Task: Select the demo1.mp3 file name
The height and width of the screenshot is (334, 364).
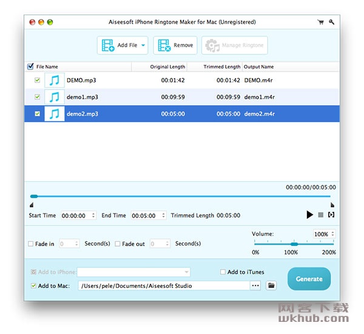Action: pos(83,97)
